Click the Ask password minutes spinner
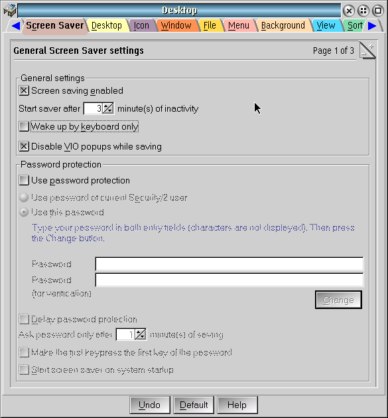This screenshot has width=388, height=418. coord(140,334)
